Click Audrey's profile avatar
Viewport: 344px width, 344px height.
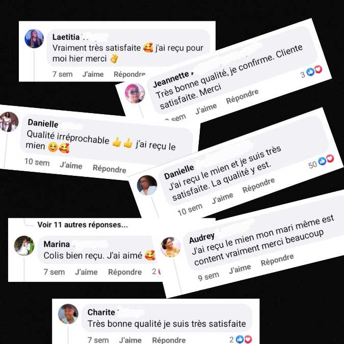(170, 247)
